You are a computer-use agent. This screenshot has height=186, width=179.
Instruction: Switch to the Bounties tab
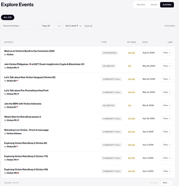pos(141,5)
